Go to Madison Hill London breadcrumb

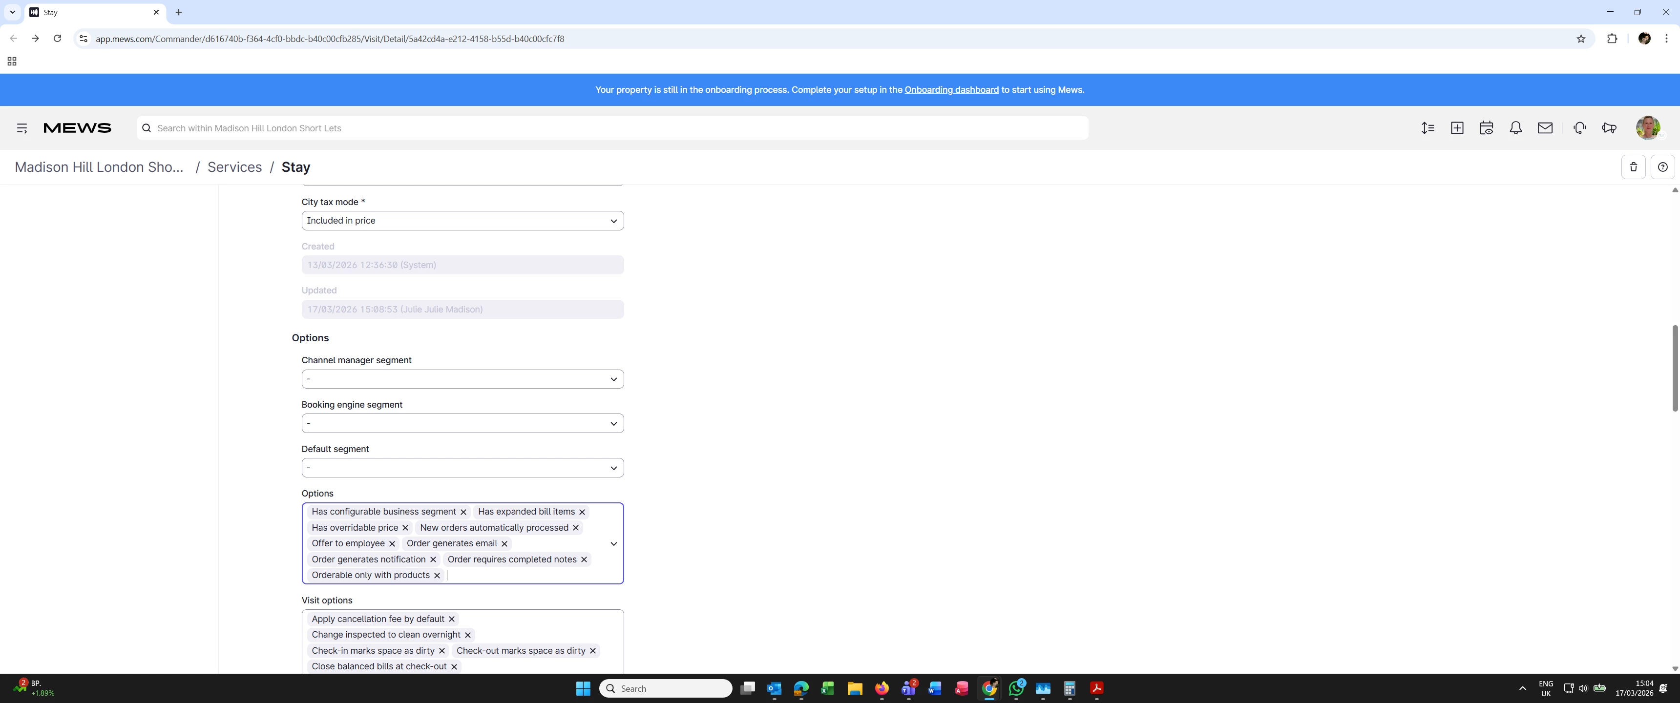click(x=99, y=167)
